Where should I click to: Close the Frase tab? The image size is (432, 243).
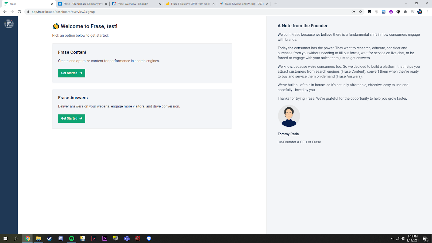click(x=52, y=4)
